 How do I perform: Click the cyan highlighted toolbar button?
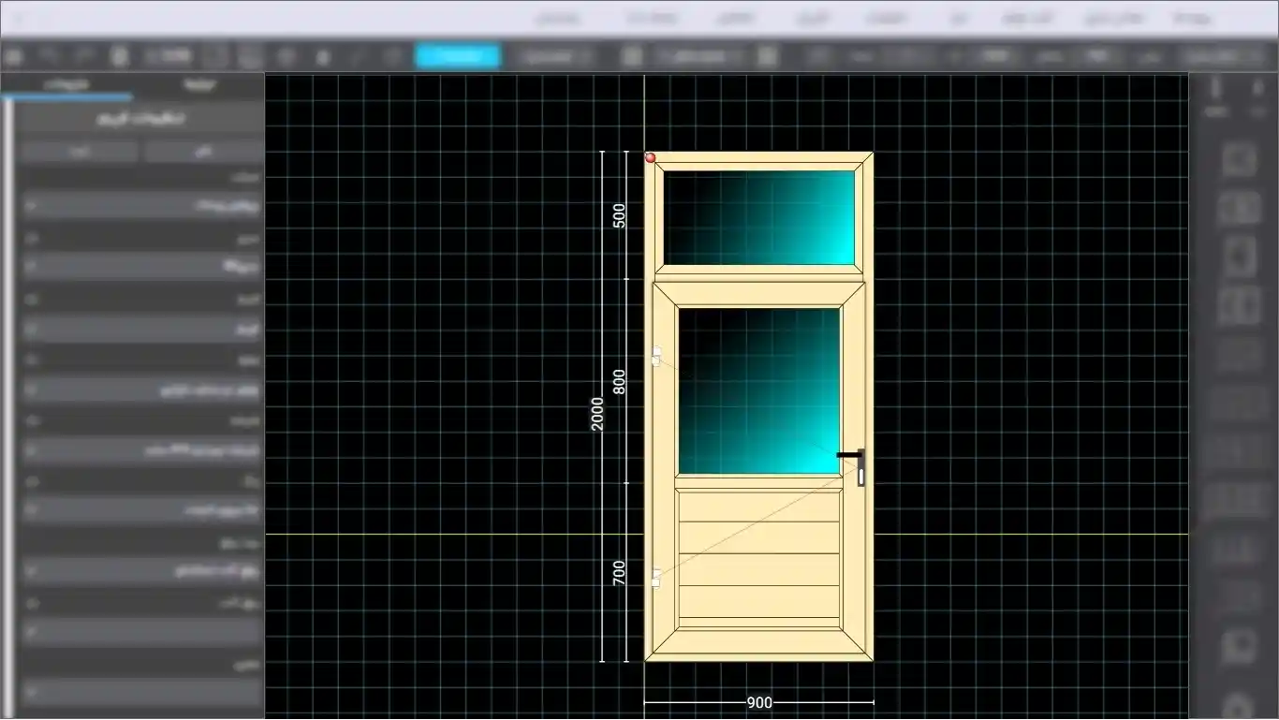coord(458,56)
